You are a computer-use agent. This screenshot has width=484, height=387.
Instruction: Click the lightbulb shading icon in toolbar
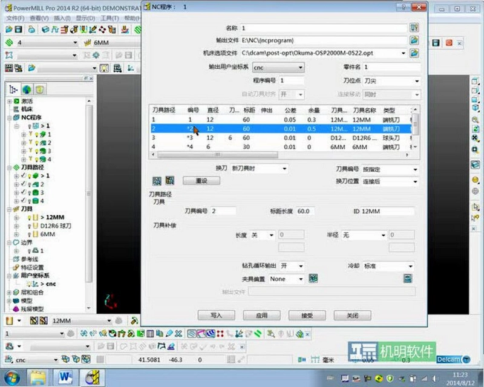coord(104,68)
